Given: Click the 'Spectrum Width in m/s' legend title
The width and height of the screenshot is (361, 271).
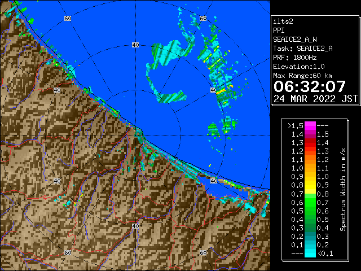Looking at the screenshot, I should [x=343, y=190].
